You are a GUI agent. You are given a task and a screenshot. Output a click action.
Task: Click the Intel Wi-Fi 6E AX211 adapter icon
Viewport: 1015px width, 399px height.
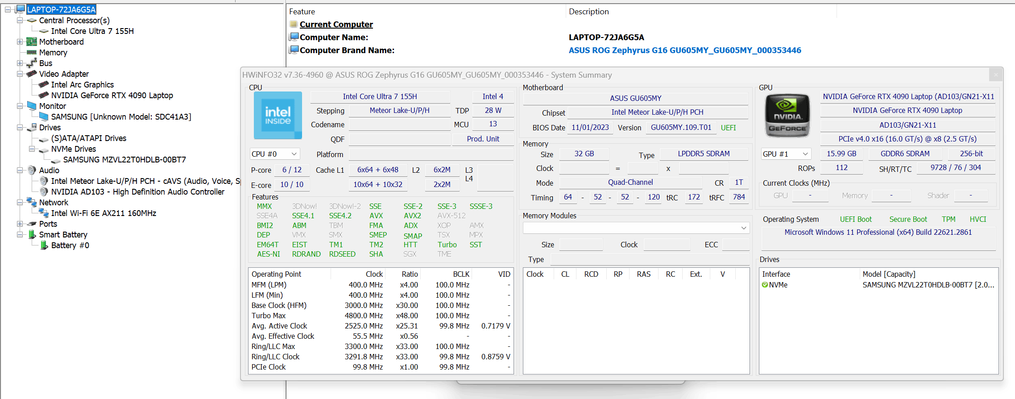(44, 213)
